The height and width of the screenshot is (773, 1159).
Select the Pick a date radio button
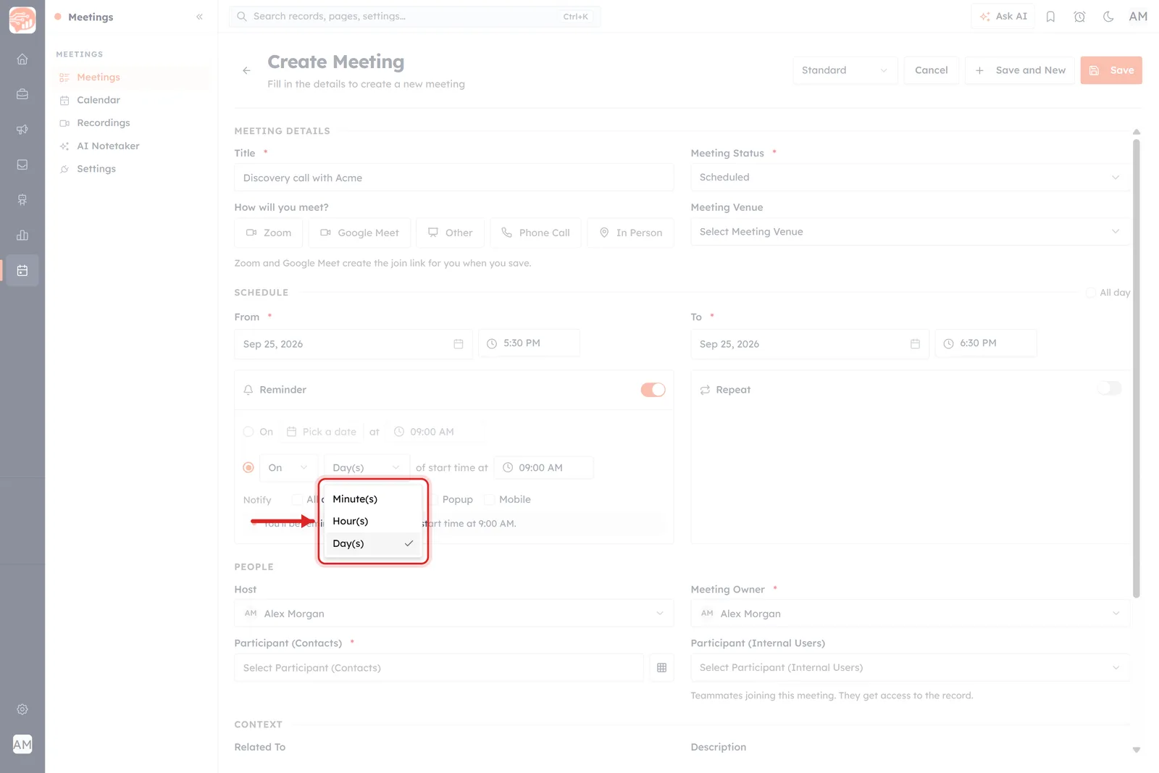pos(248,432)
